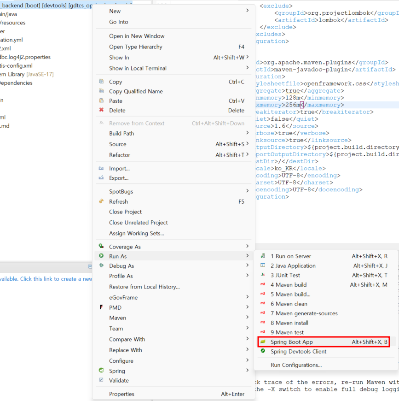Expand the New submenu arrow
Image resolution: width=399 pixels, height=401 pixels.
click(248, 11)
